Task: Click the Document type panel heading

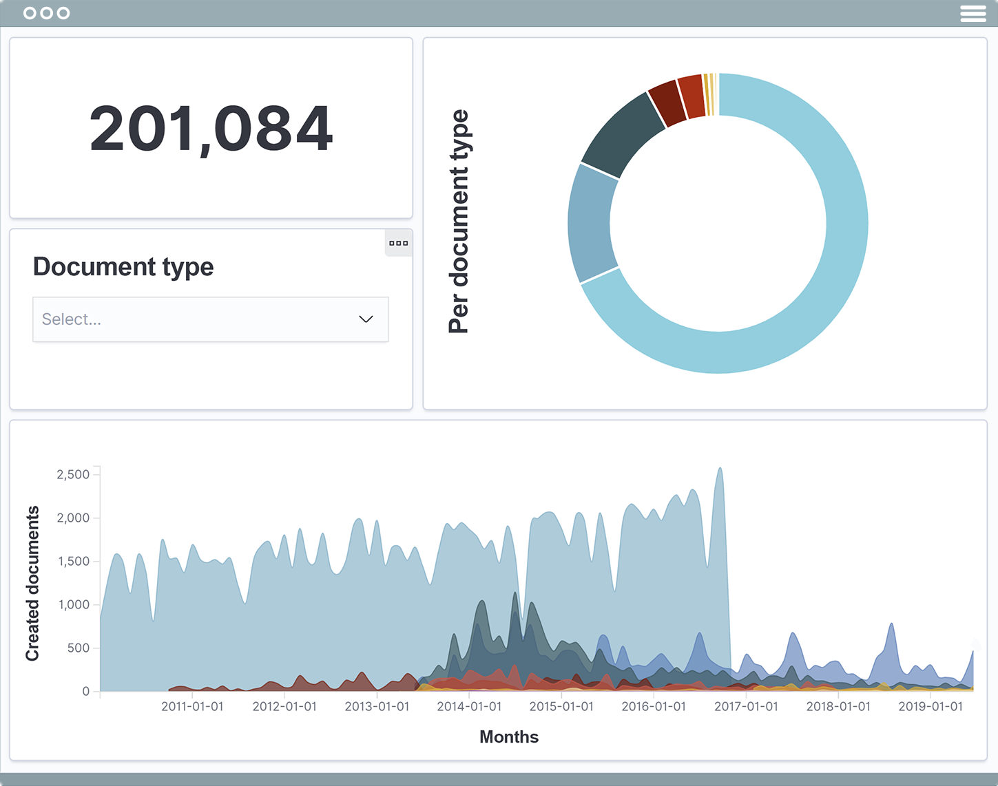Action: 123,267
